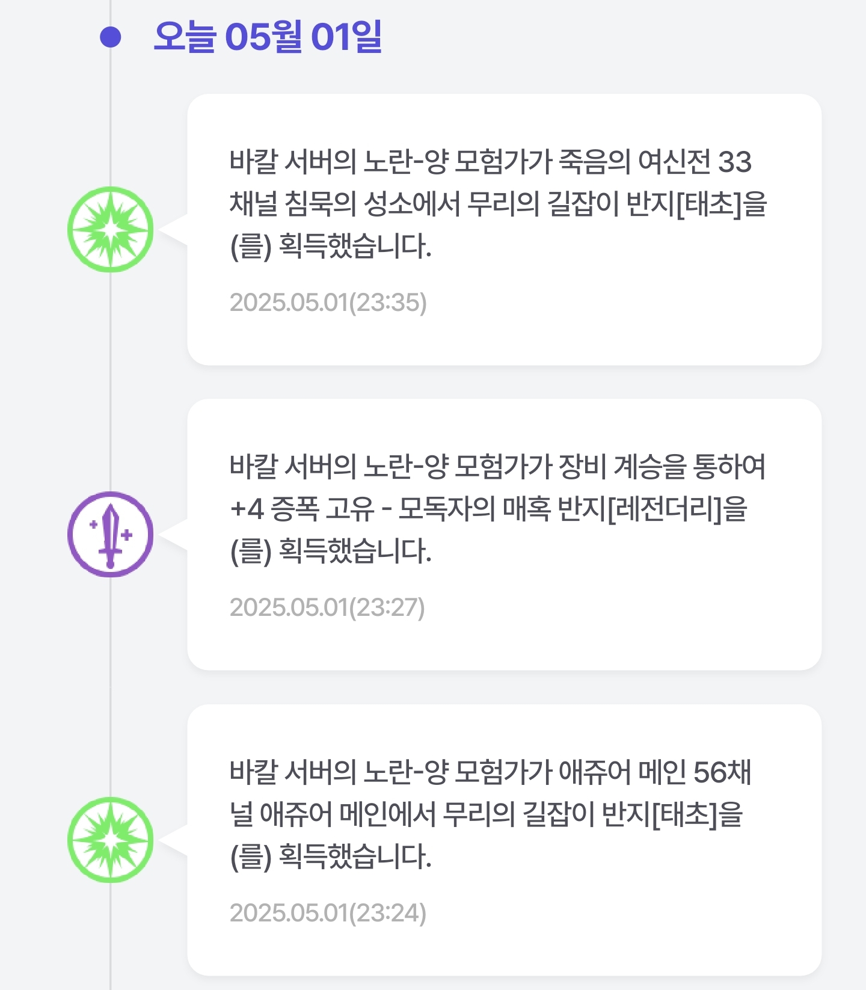Click the timestamp 2025.05.01(23:27)

328,607
